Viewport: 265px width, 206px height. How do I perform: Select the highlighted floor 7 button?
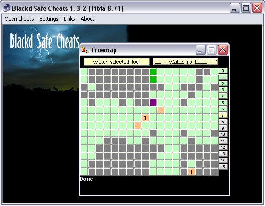point(223,115)
